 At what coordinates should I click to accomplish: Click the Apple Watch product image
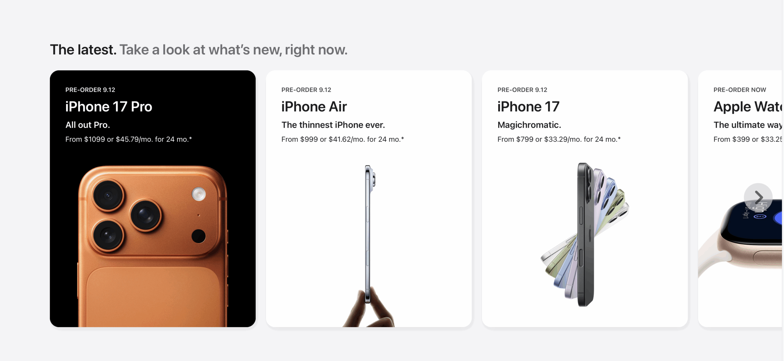click(740, 238)
